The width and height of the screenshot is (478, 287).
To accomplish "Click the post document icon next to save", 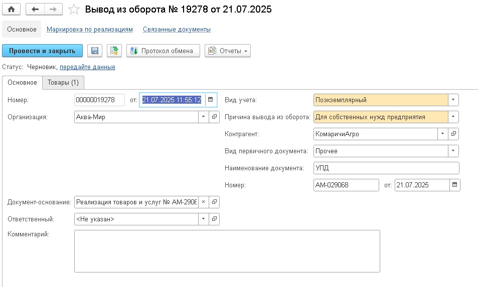I will tap(114, 51).
